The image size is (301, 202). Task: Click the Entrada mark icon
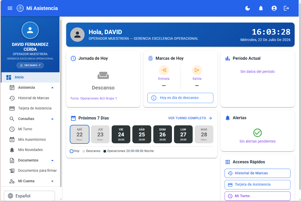[x=164, y=70]
